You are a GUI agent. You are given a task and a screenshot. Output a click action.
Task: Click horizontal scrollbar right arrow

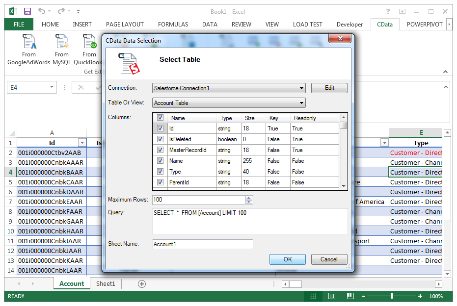tap(438, 284)
